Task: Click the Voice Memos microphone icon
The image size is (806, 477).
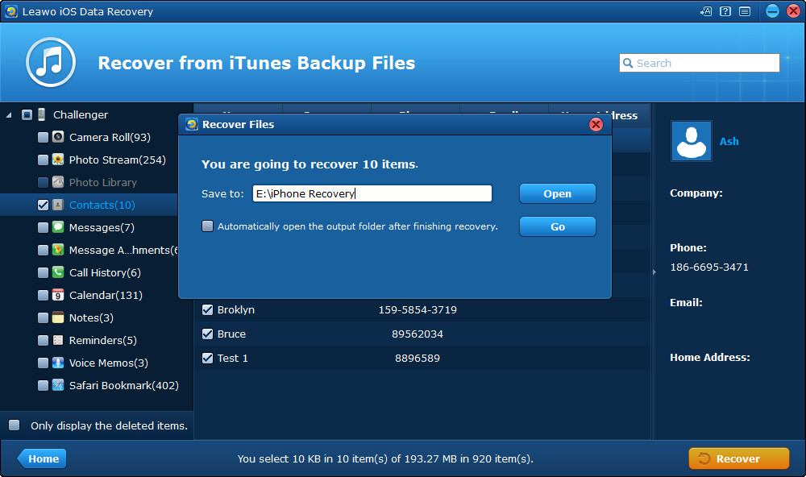Action: (58, 363)
